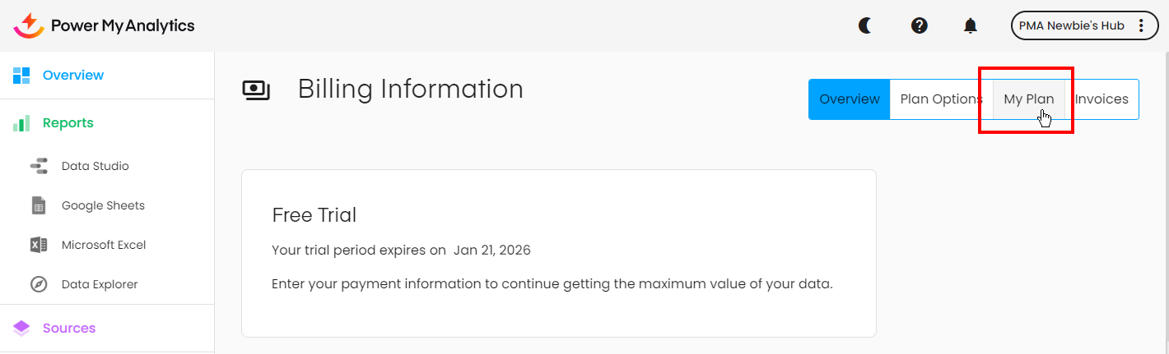Expand the Reports sidebar section

pyautogui.click(x=68, y=123)
